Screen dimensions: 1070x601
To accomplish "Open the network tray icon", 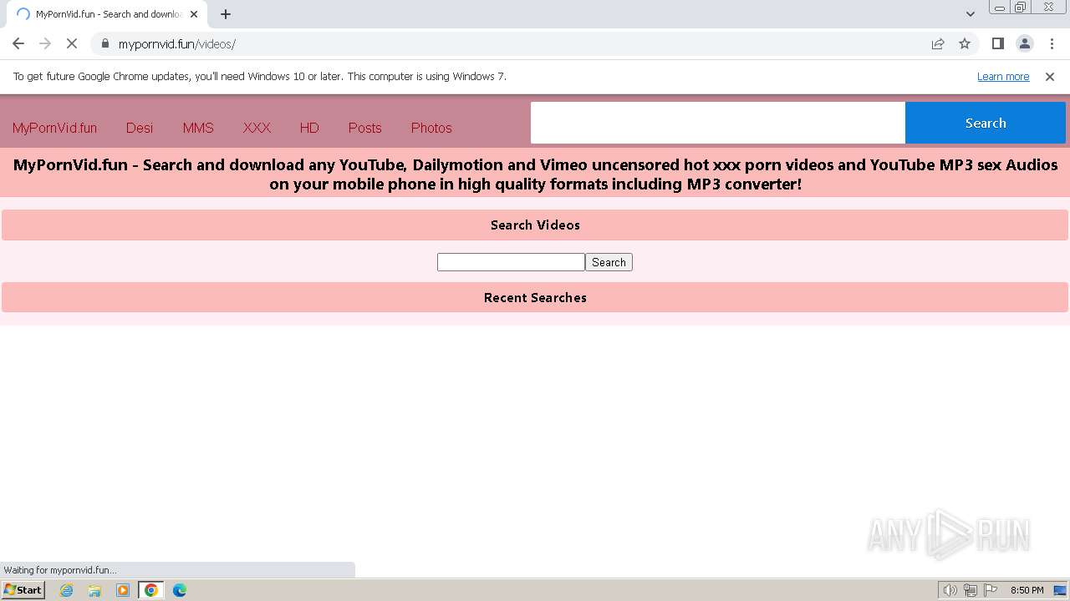I will coord(971,590).
